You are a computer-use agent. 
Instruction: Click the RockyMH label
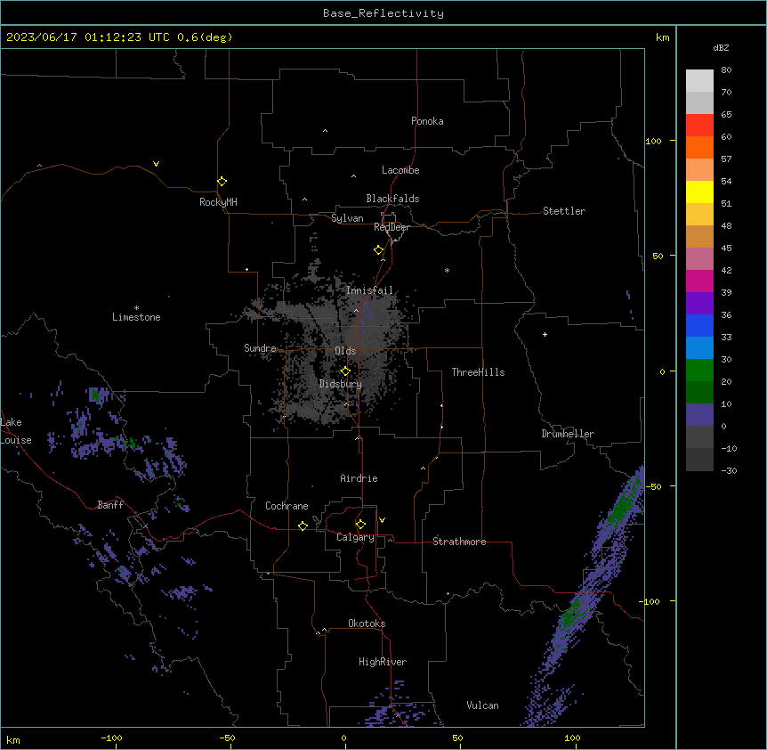(218, 202)
